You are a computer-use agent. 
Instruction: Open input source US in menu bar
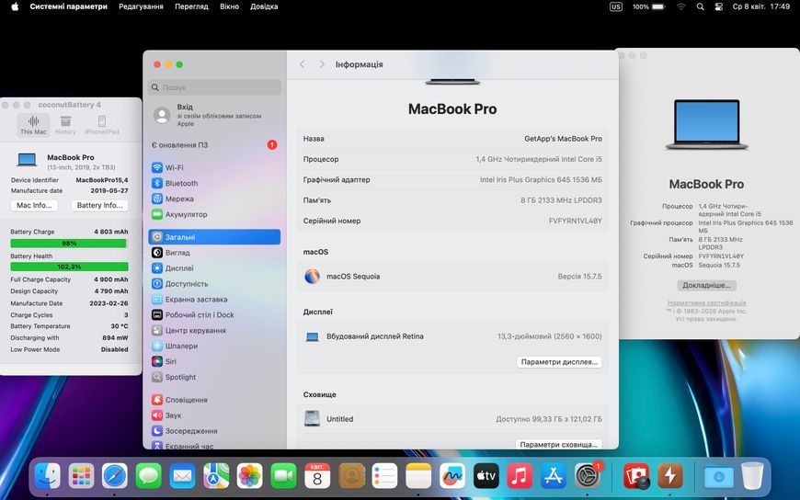pos(616,6)
